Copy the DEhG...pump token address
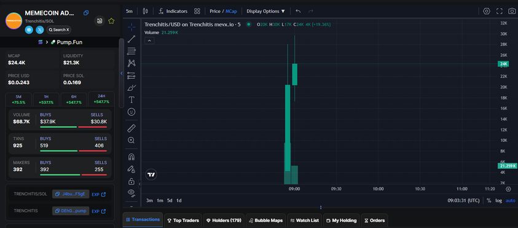This screenshot has width=518, height=228. [x=71, y=211]
